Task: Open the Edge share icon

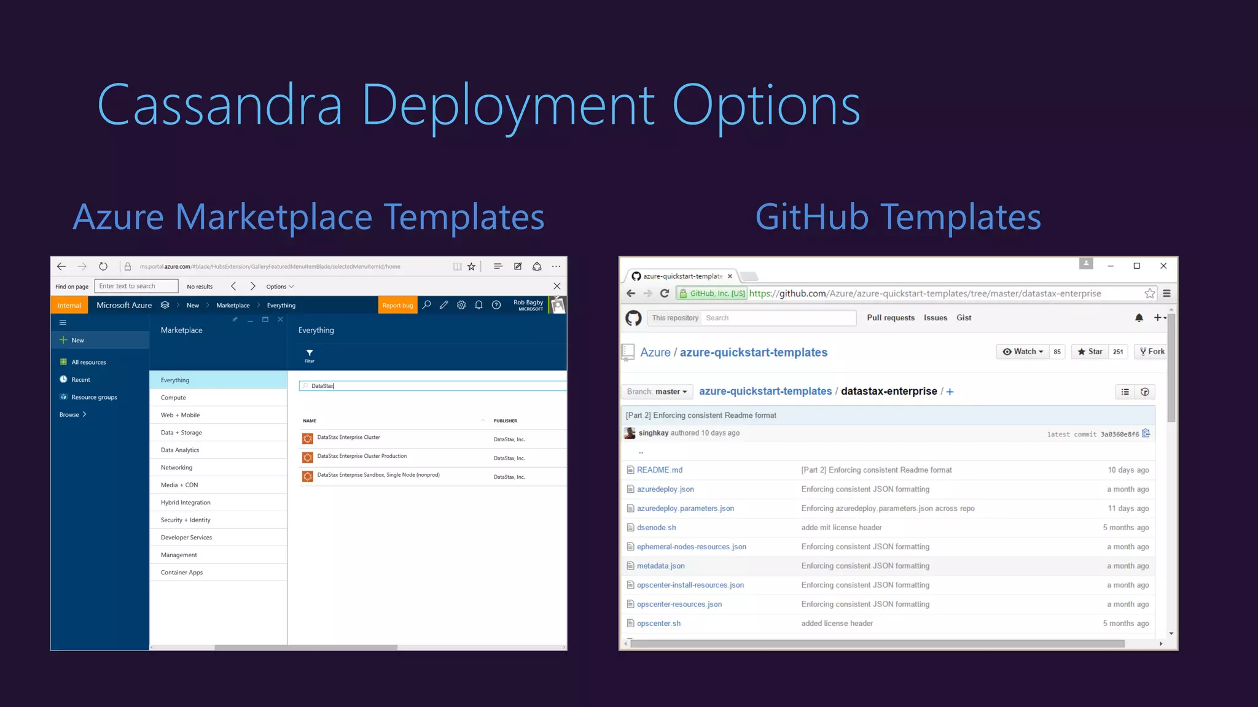Action: coord(537,266)
